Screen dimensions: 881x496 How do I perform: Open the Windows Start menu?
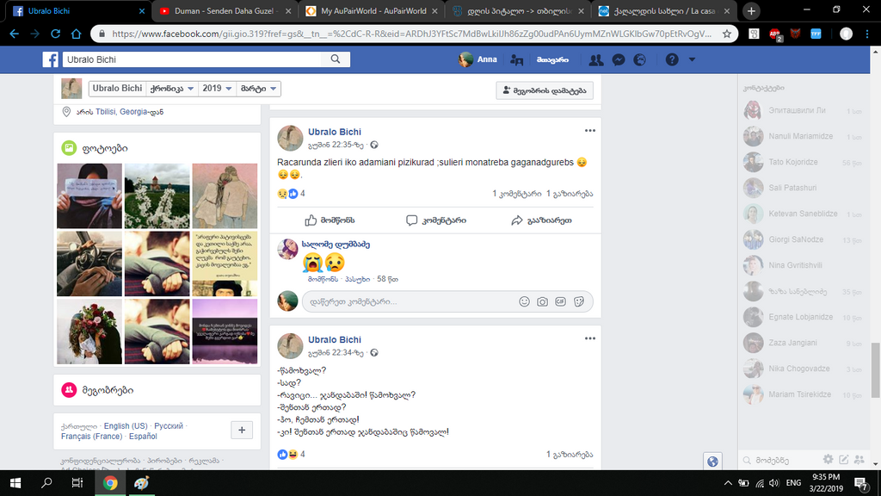click(x=15, y=483)
